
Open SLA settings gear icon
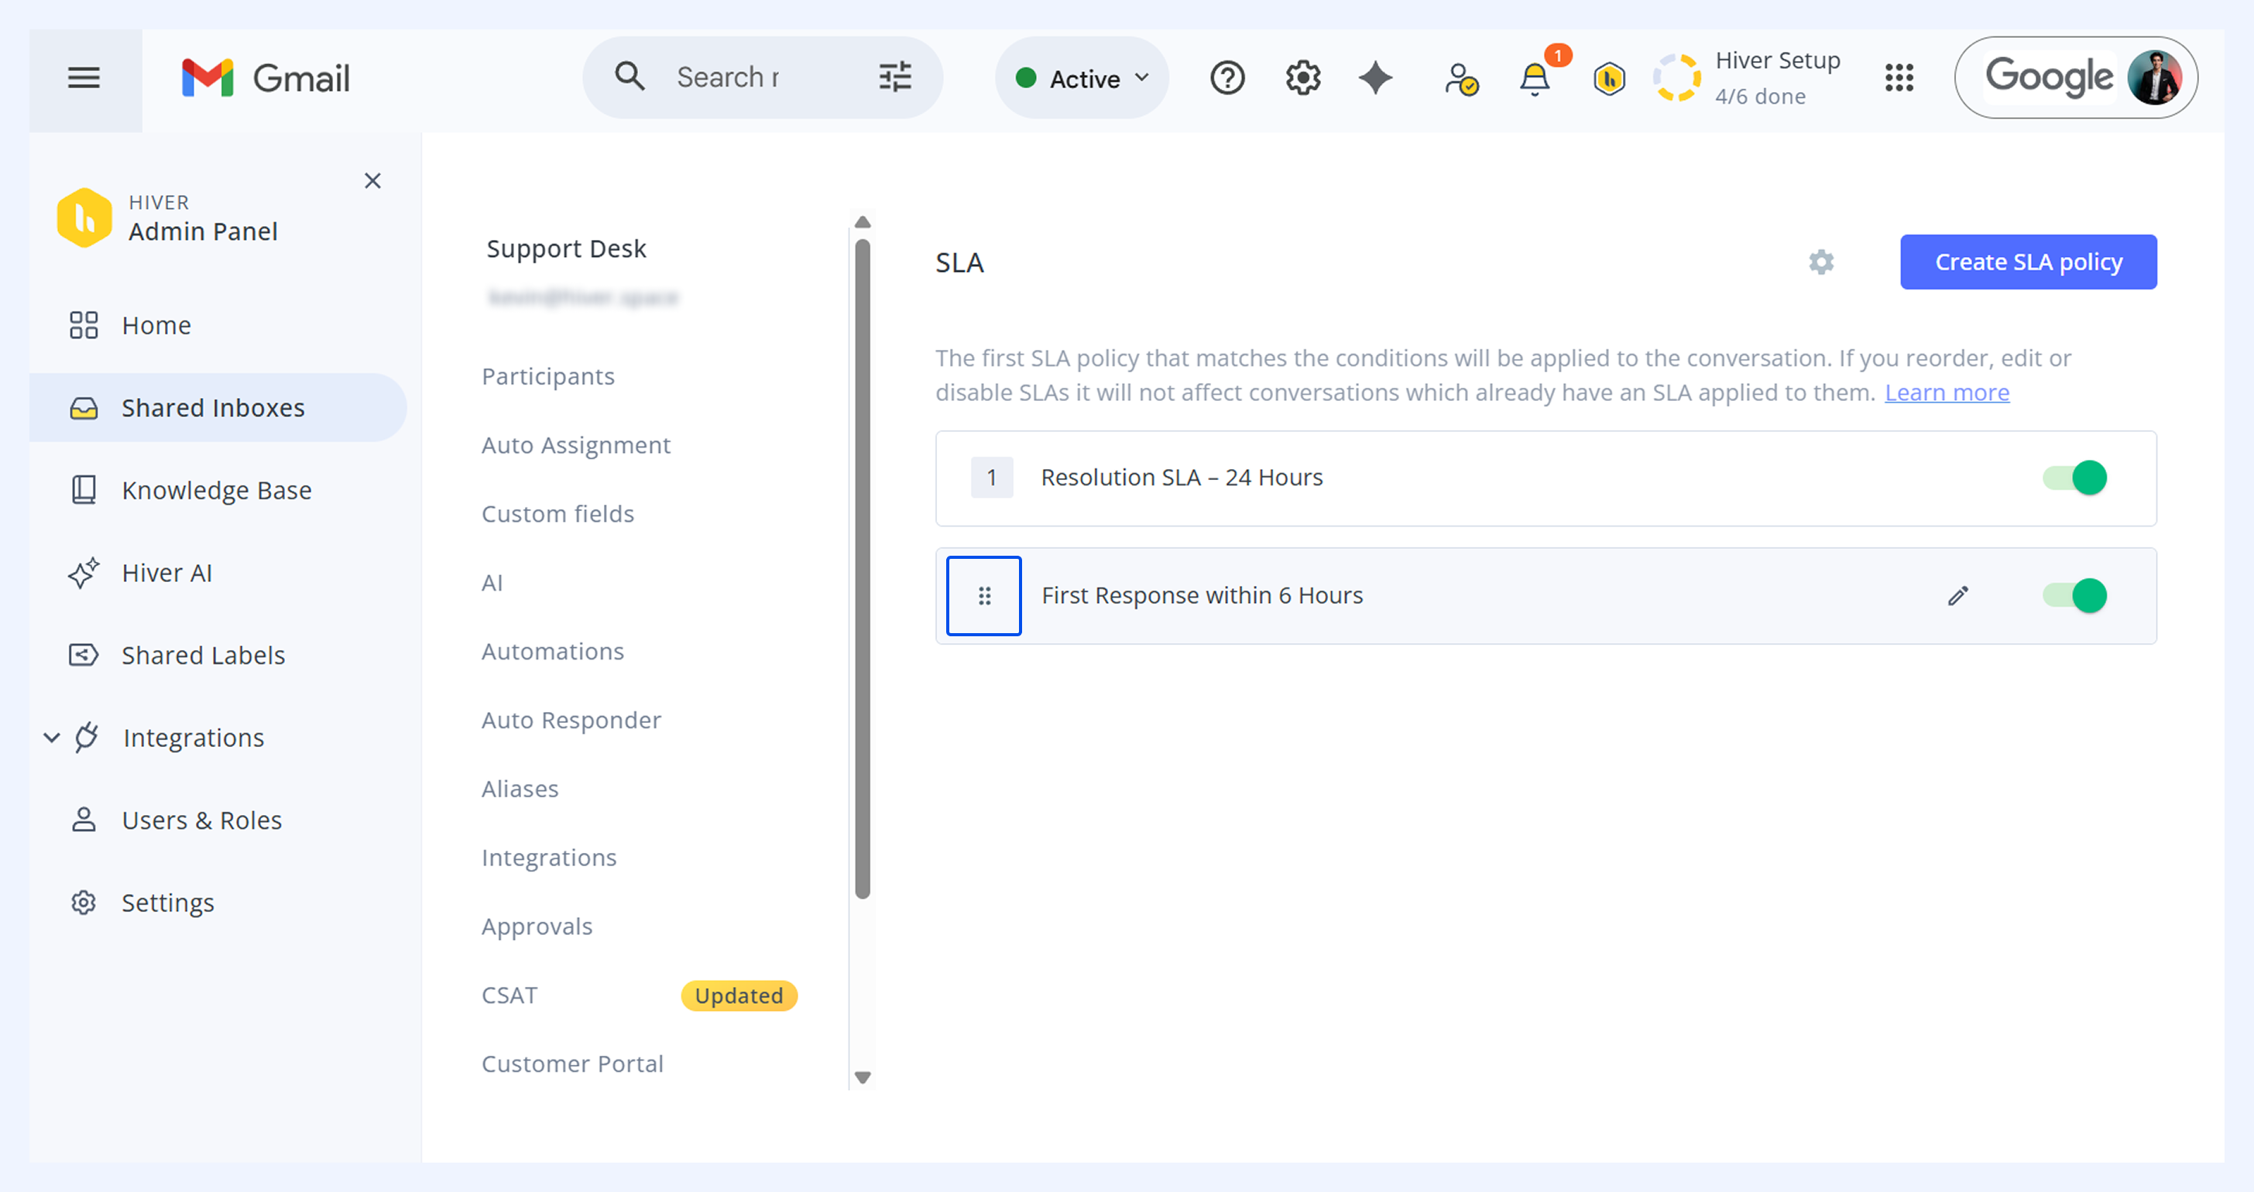click(1821, 262)
